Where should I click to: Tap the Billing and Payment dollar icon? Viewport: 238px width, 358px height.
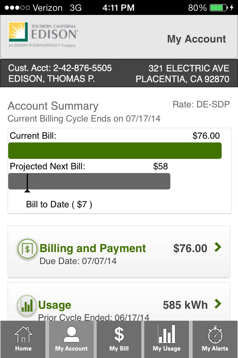[27, 249]
